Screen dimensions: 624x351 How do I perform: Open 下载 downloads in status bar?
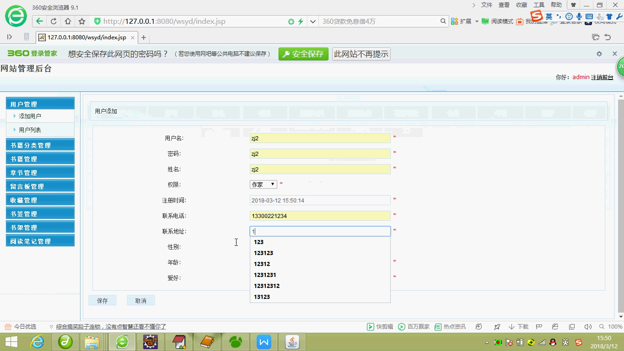pos(518,326)
